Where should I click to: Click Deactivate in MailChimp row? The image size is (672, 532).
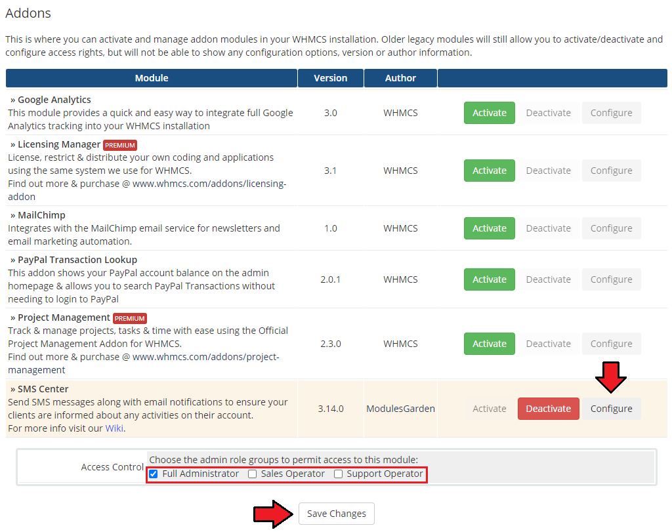tap(548, 228)
